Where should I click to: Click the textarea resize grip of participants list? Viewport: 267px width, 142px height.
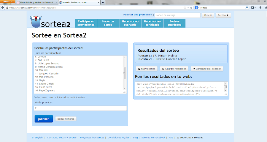coord(125,92)
